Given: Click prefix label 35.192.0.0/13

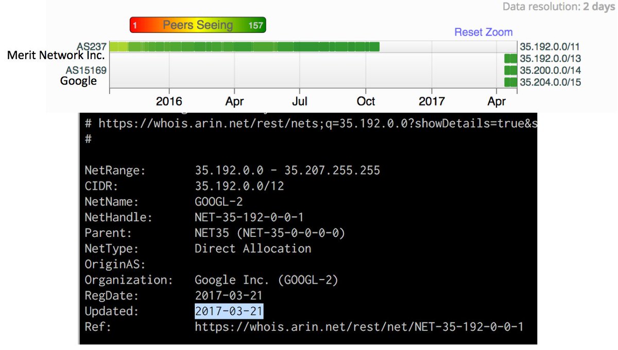Looking at the screenshot, I should 550,58.
